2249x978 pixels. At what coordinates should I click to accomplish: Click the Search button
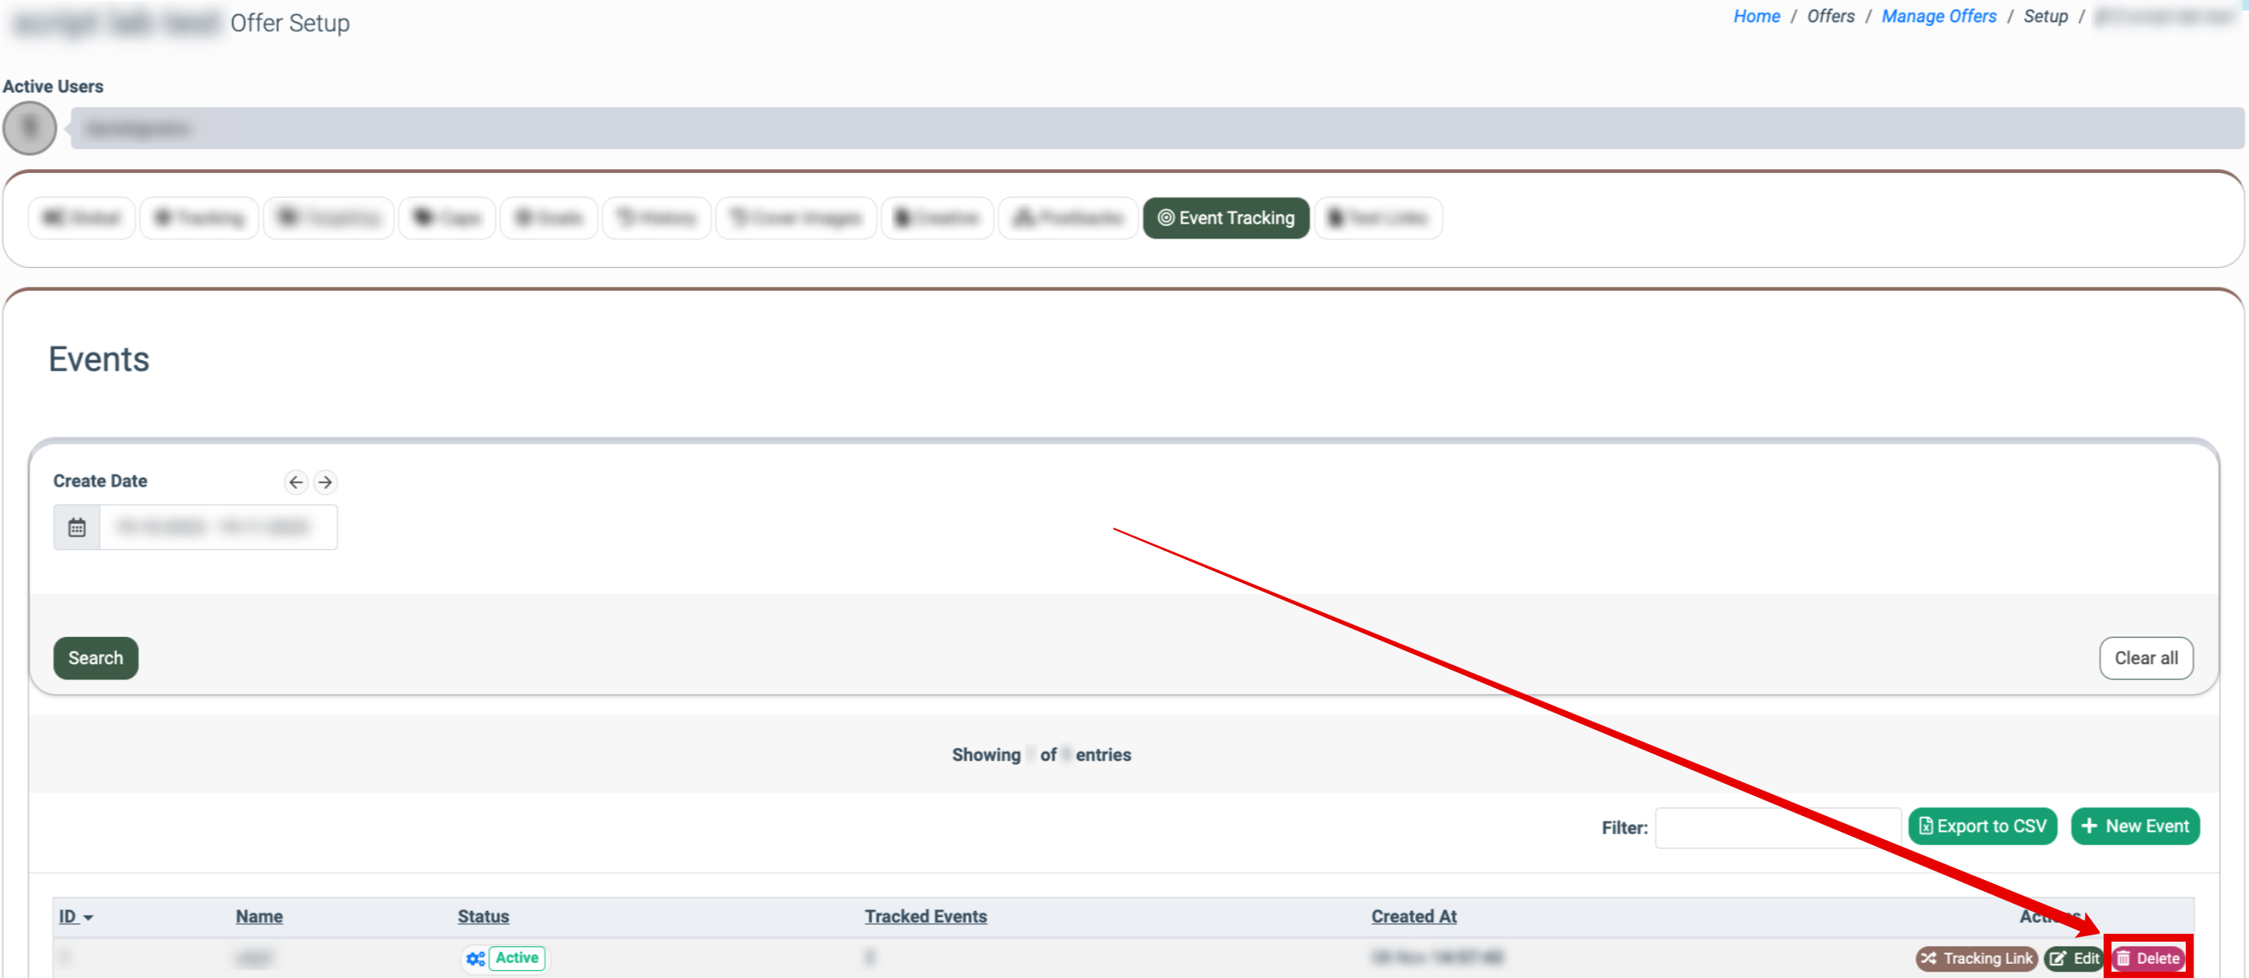(x=95, y=658)
